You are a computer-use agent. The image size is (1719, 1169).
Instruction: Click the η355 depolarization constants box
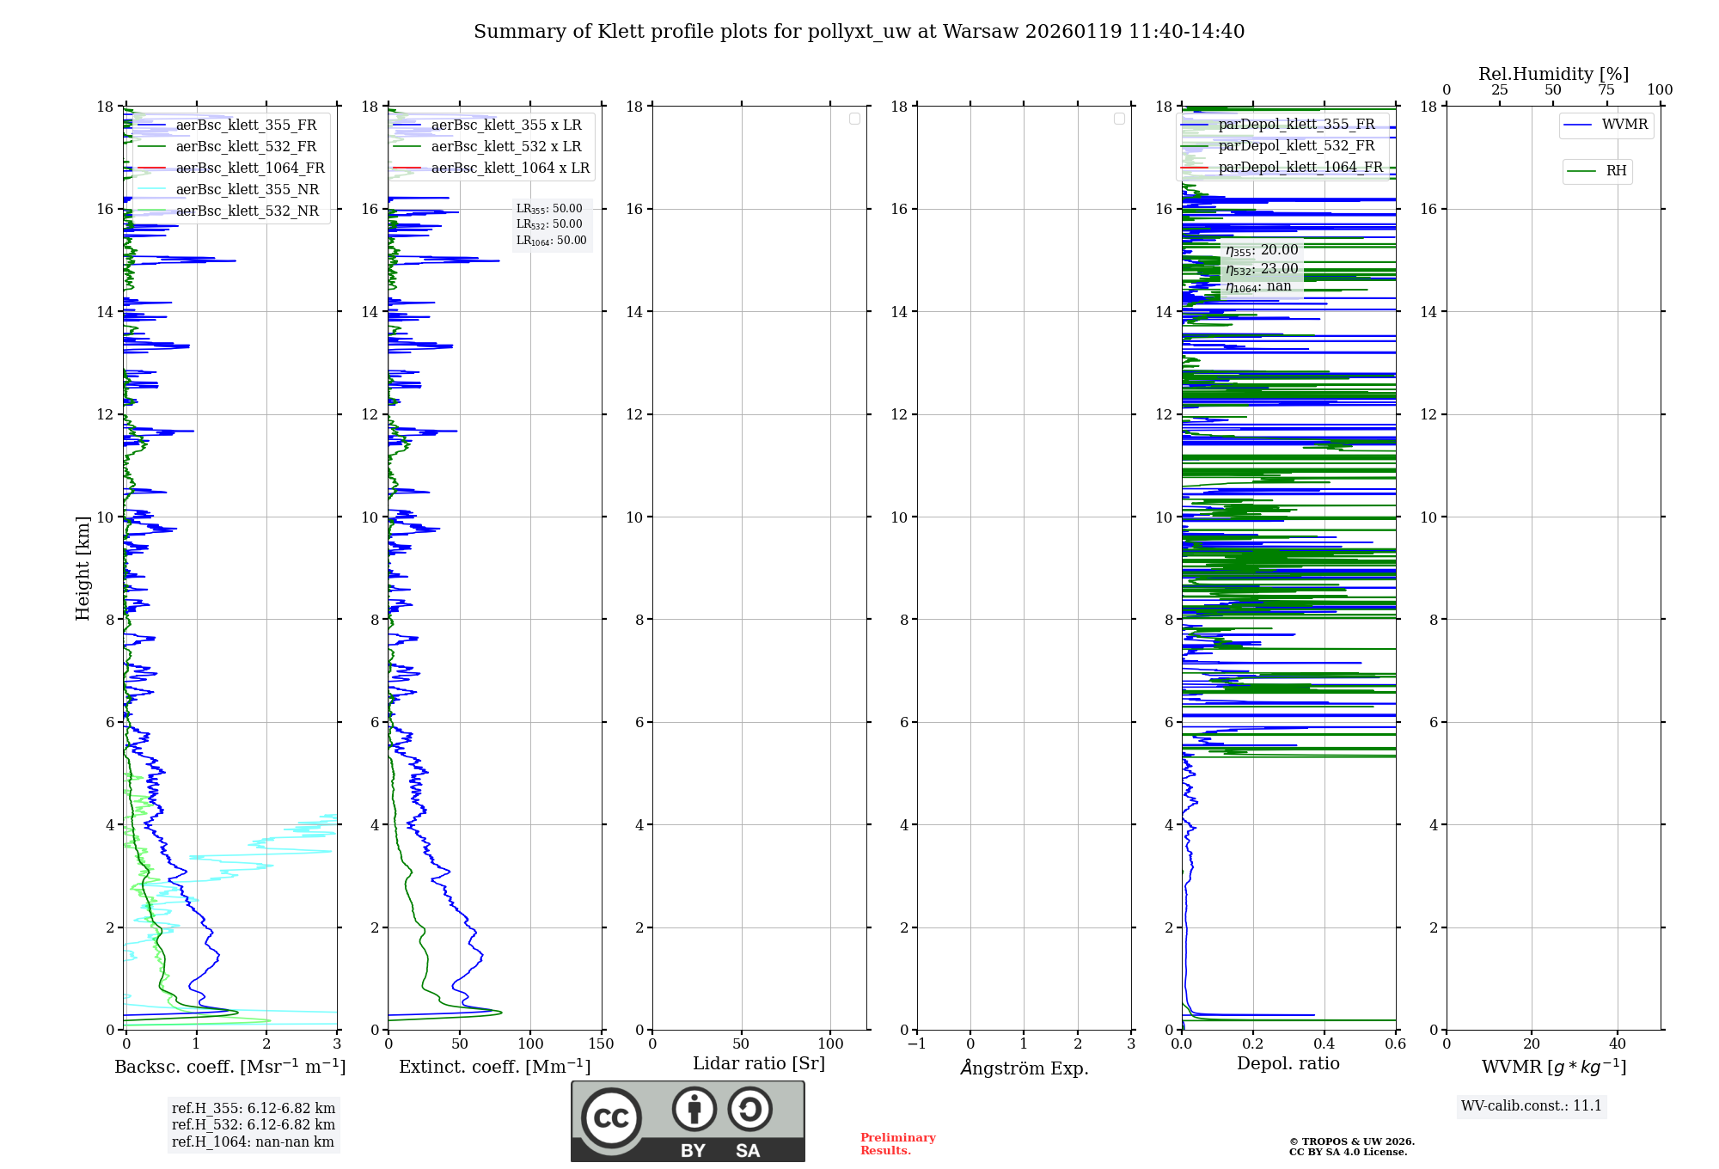pos(1261,268)
